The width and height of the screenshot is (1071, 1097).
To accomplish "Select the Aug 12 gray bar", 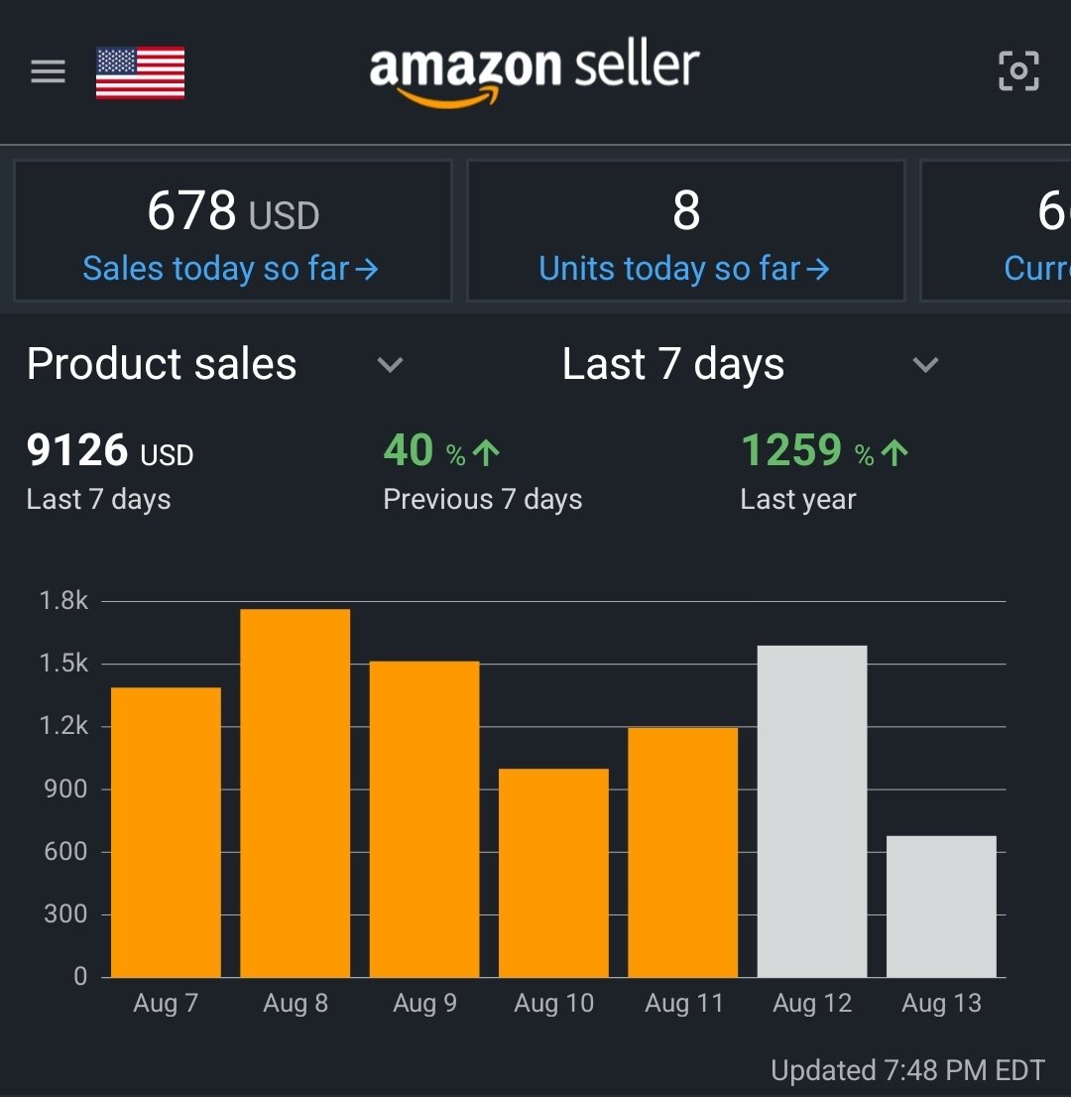I will coord(812,811).
